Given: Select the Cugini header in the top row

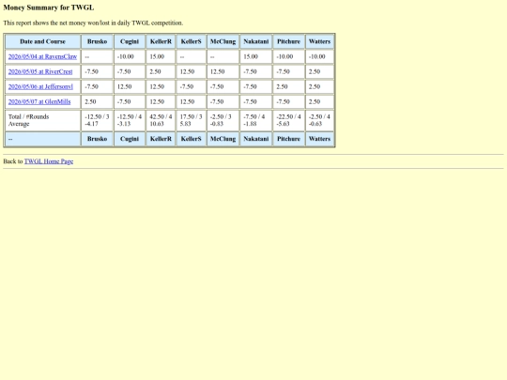Looking at the screenshot, I should pyautogui.click(x=130, y=41).
